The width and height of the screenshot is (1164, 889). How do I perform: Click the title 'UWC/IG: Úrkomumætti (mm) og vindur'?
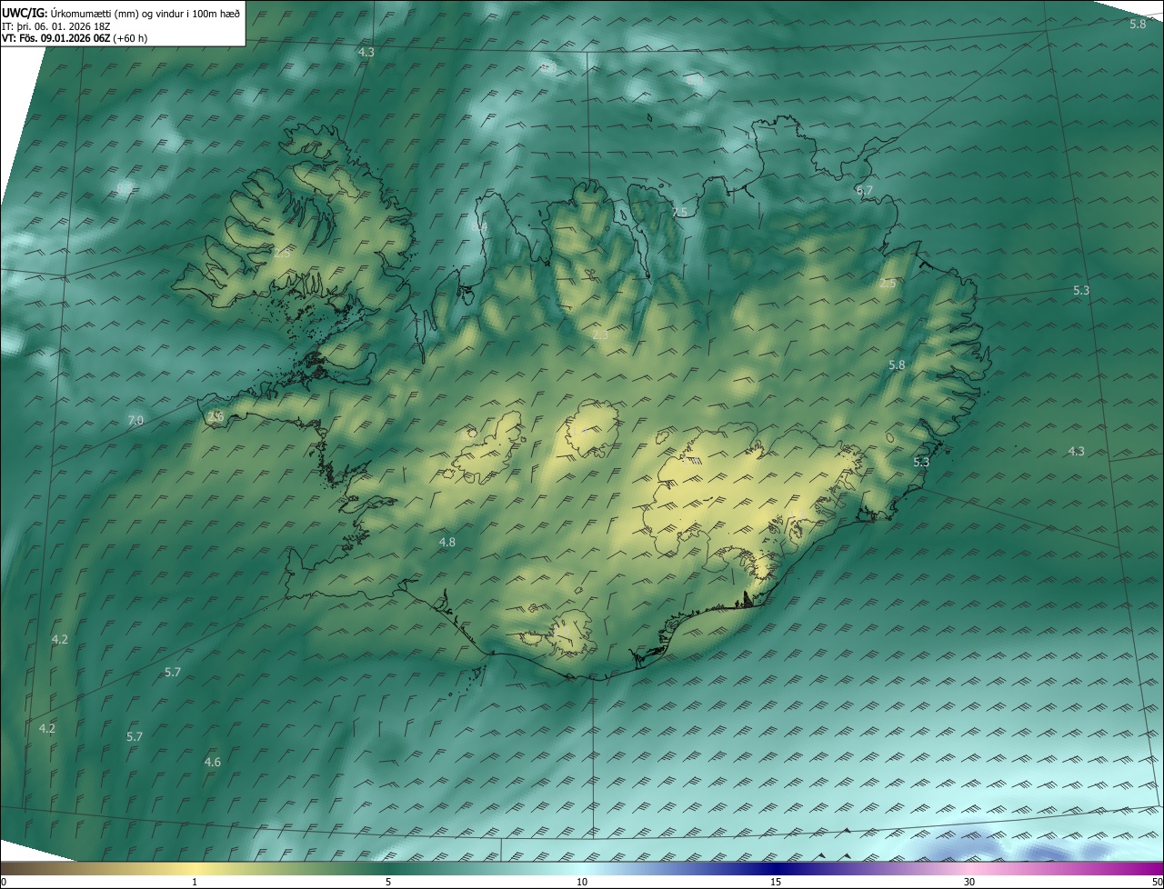coord(121,12)
